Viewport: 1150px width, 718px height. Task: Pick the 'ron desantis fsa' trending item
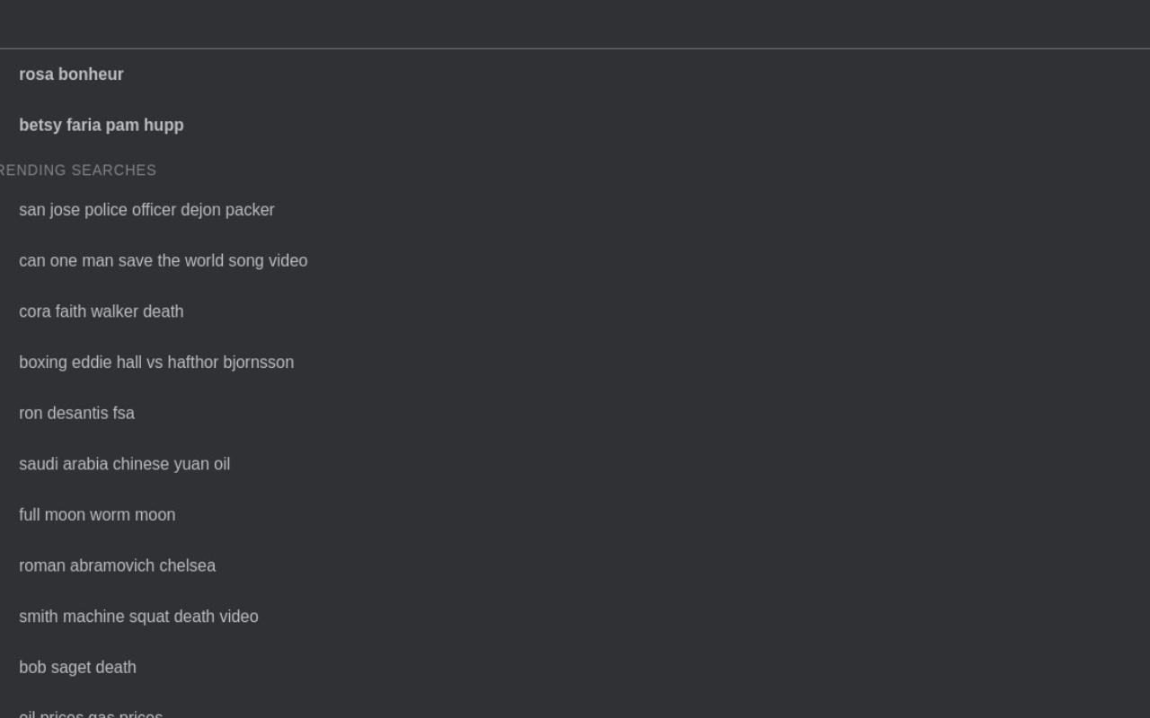(x=575, y=414)
